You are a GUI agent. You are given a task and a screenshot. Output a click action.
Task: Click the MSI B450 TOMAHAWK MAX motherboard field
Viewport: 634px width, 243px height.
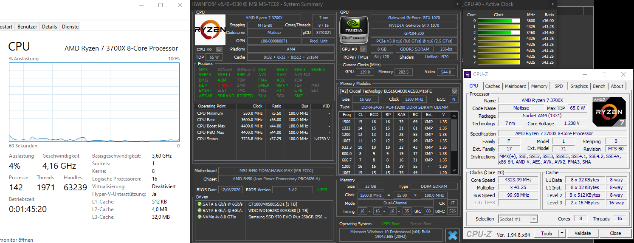point(276,171)
